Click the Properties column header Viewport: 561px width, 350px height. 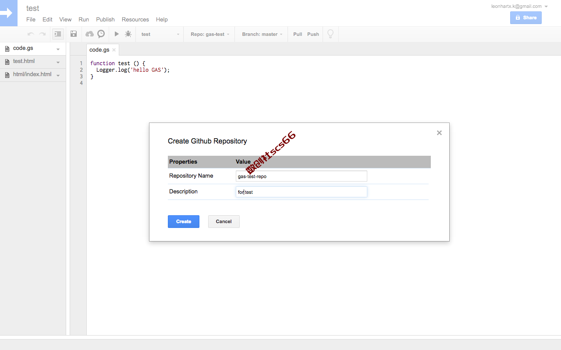183,162
